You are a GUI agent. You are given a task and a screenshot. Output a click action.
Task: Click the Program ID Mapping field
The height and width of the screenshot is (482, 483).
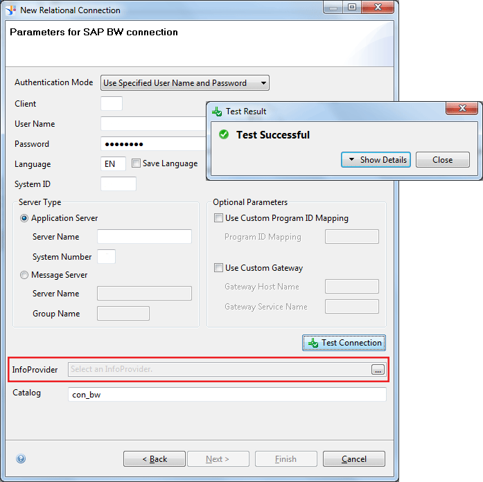352,236
